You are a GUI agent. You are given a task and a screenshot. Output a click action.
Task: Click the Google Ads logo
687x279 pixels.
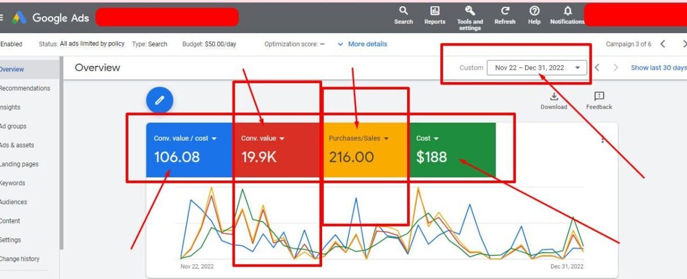19,17
